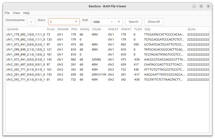Sort by the MAPQ column header

click(85, 29)
